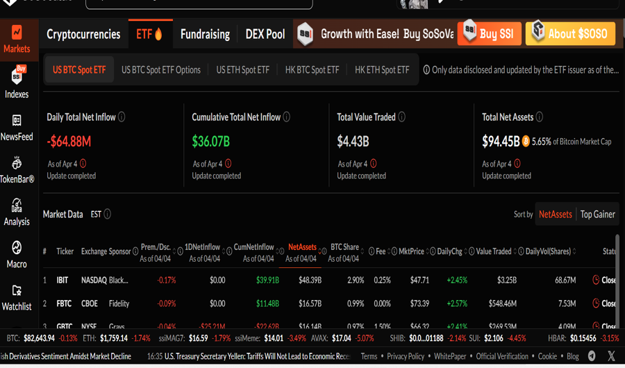Switch to the Fundraising tab
The width and height of the screenshot is (625, 368).
[205, 34]
